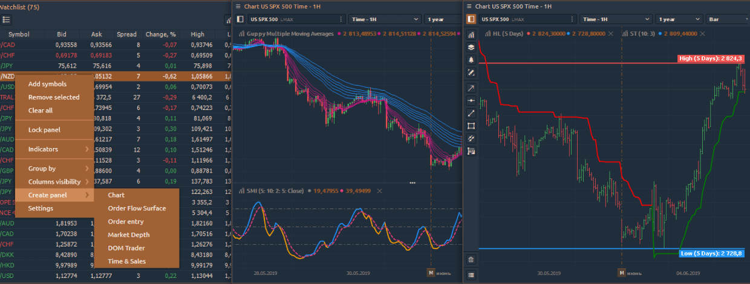Image resolution: width=750 pixels, height=284 pixels.
Task: Toggle the right chart's sidebar panel button
Action: (471, 19)
